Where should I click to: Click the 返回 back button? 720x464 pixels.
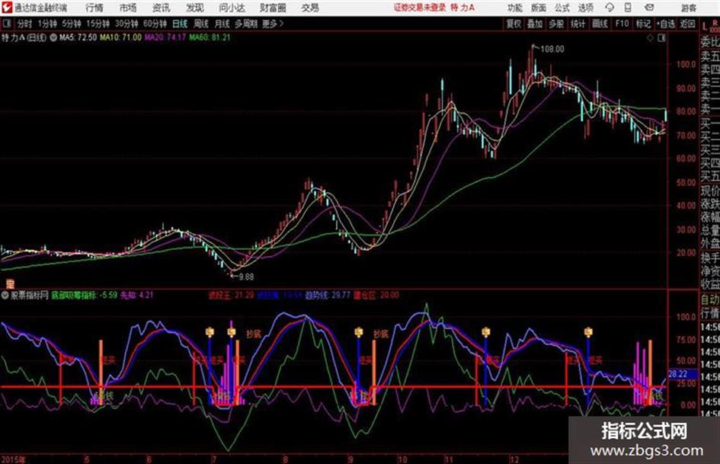coord(687,24)
